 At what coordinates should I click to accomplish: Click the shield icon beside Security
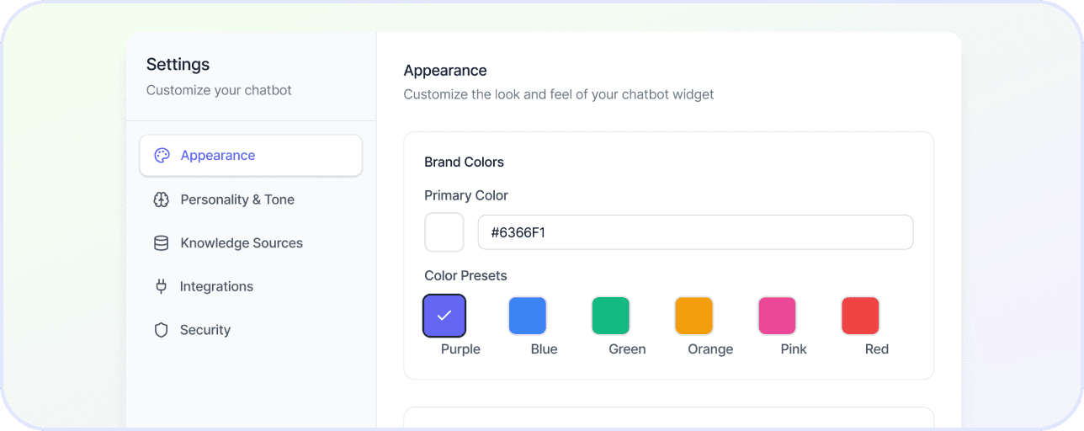[x=162, y=330]
